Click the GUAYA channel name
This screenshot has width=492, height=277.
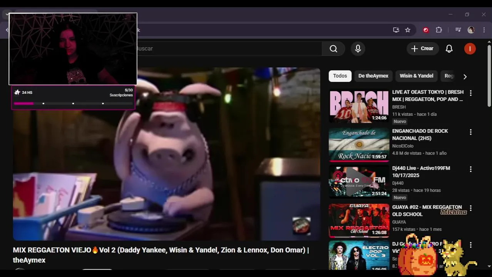click(x=399, y=222)
